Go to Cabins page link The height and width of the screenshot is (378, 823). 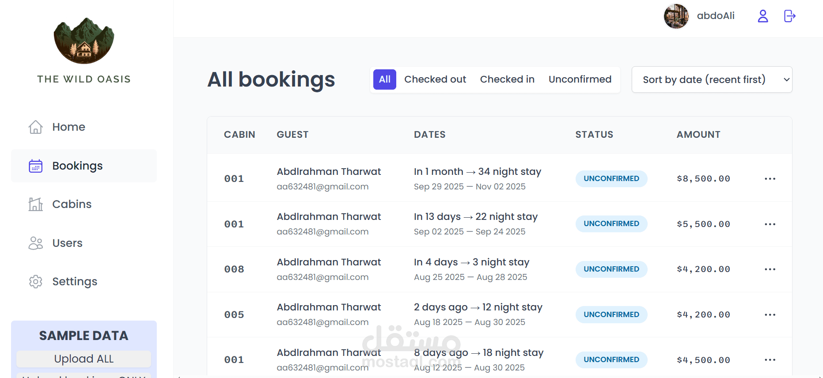[72, 204]
